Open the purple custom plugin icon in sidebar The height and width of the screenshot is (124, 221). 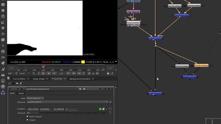[3, 93]
